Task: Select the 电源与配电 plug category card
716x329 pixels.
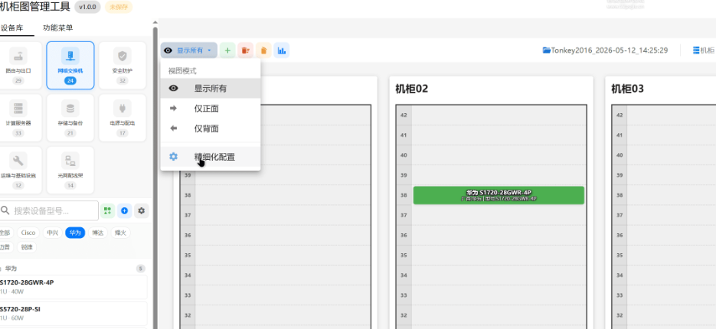Action: pos(123,118)
